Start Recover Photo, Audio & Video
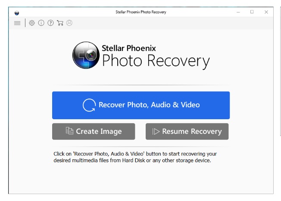 click(141, 105)
